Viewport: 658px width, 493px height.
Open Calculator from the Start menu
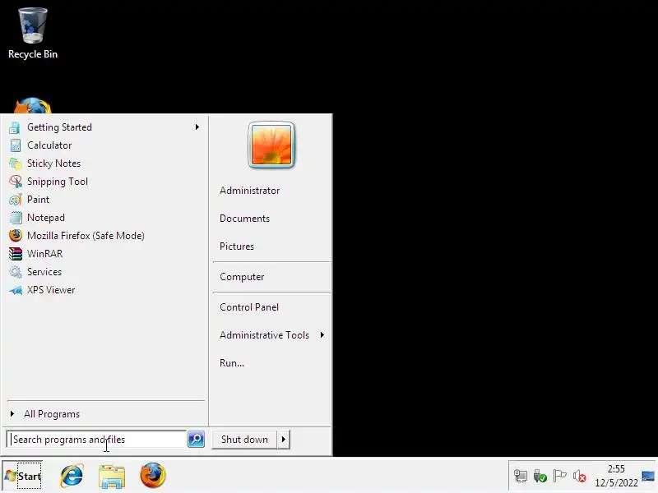pyautogui.click(x=49, y=145)
